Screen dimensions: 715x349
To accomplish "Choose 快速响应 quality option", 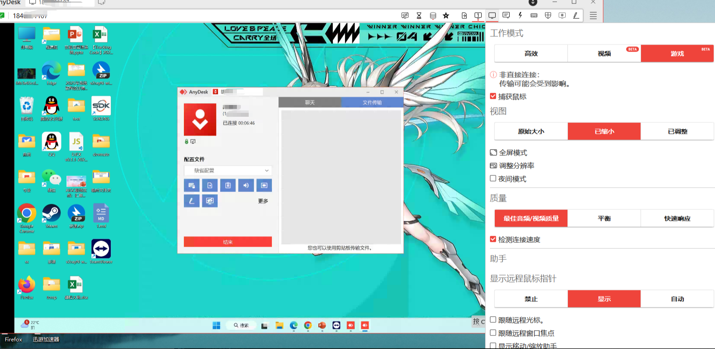I will [677, 218].
